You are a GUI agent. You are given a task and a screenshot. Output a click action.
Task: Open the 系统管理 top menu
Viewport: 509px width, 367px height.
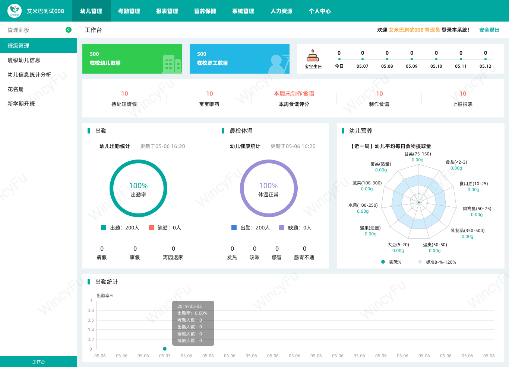pos(243,11)
